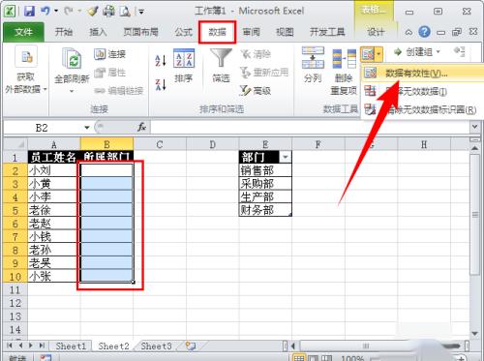Click the Undo arrow icon

(45, 12)
